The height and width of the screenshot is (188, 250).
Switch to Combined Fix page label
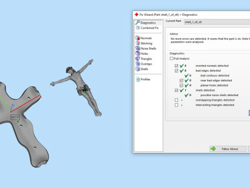(x=149, y=28)
